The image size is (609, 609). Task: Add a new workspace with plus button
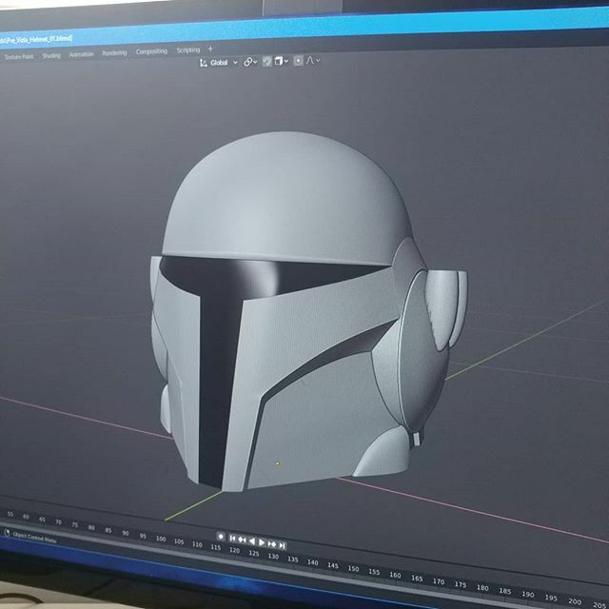tap(210, 49)
